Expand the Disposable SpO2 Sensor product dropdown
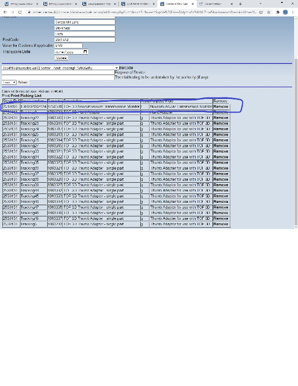The height and width of the screenshot is (386, 298). (116, 68)
